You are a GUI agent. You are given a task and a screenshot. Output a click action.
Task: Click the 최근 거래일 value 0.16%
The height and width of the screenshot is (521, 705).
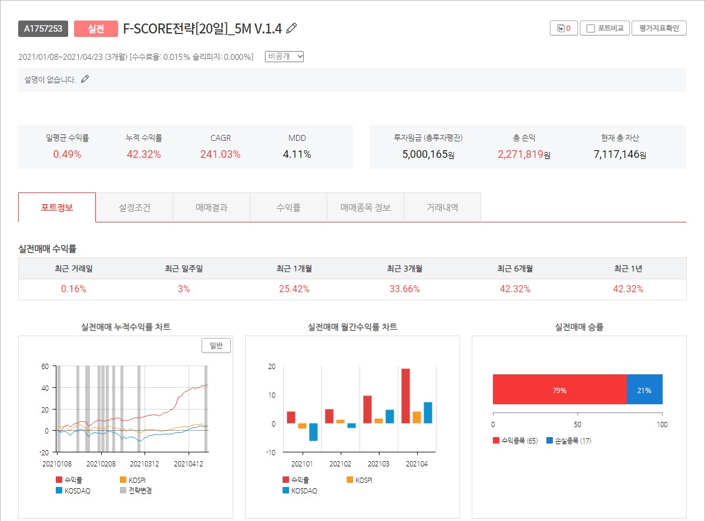[x=73, y=289]
